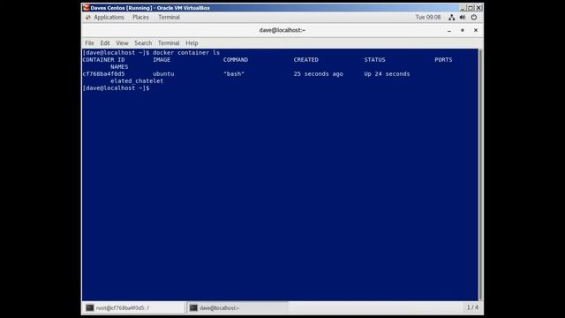Click the ubuntu image name
The image size is (565, 318).
[163, 74]
